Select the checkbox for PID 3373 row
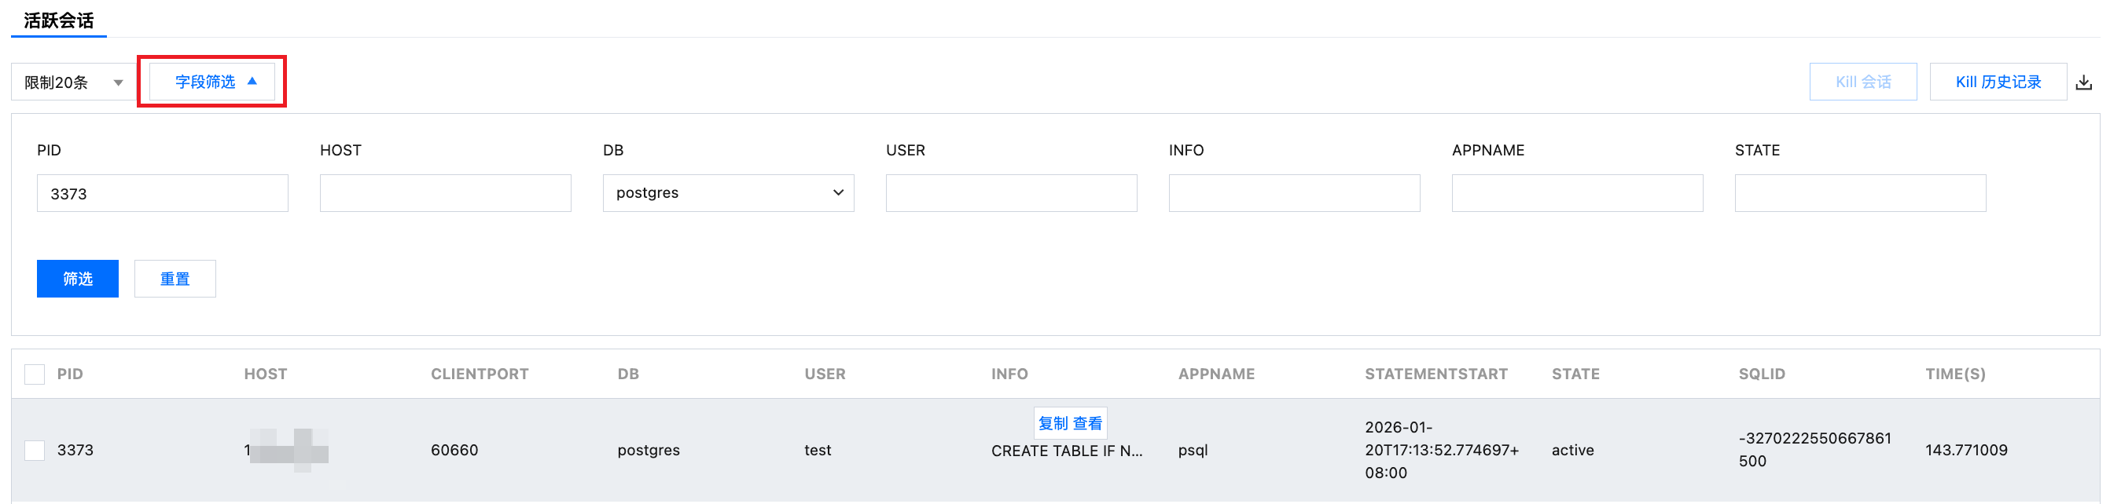2110x504 pixels. pyautogui.click(x=35, y=450)
